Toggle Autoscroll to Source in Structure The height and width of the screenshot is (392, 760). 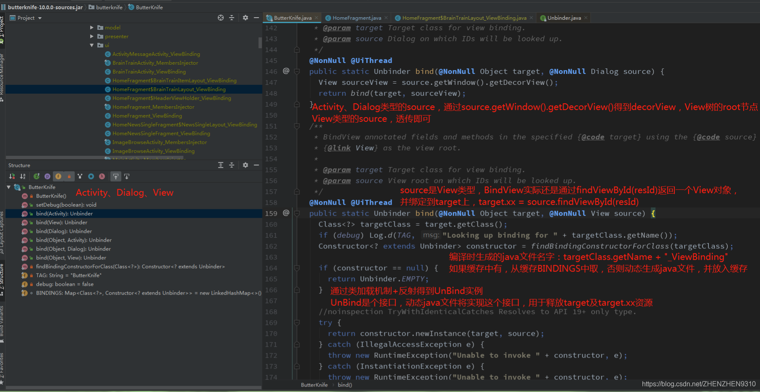pos(115,176)
